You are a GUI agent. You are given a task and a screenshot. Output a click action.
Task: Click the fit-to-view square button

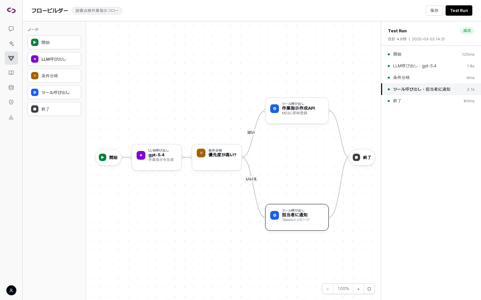pos(369,289)
